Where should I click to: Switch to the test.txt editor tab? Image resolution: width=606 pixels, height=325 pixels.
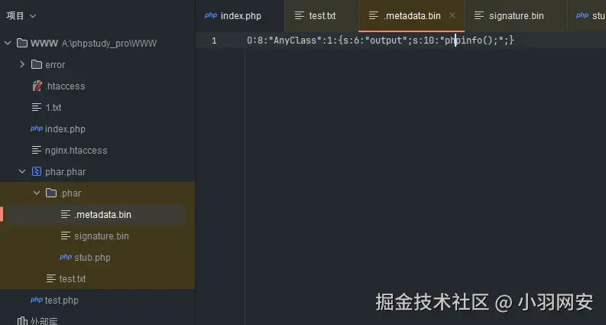coord(322,16)
